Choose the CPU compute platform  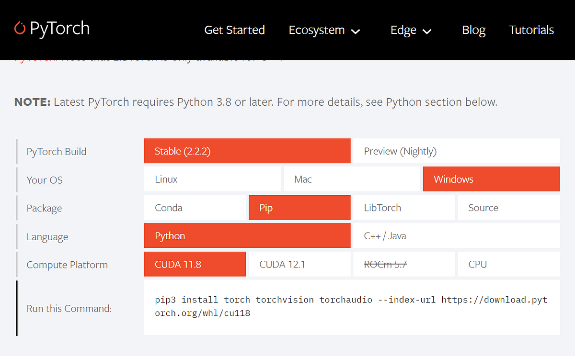click(x=508, y=264)
